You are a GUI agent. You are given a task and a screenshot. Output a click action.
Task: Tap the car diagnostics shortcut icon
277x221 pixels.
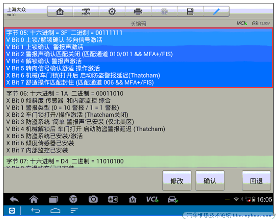173,199
